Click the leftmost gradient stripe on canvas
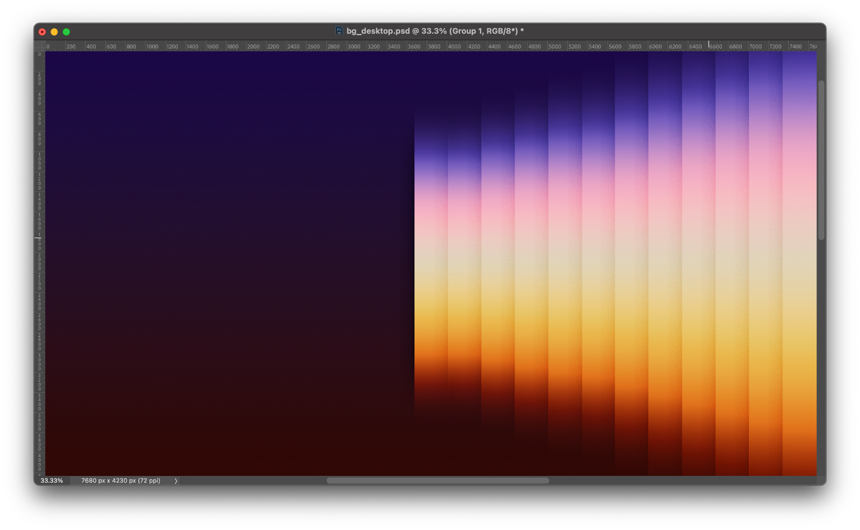 pyautogui.click(x=431, y=268)
